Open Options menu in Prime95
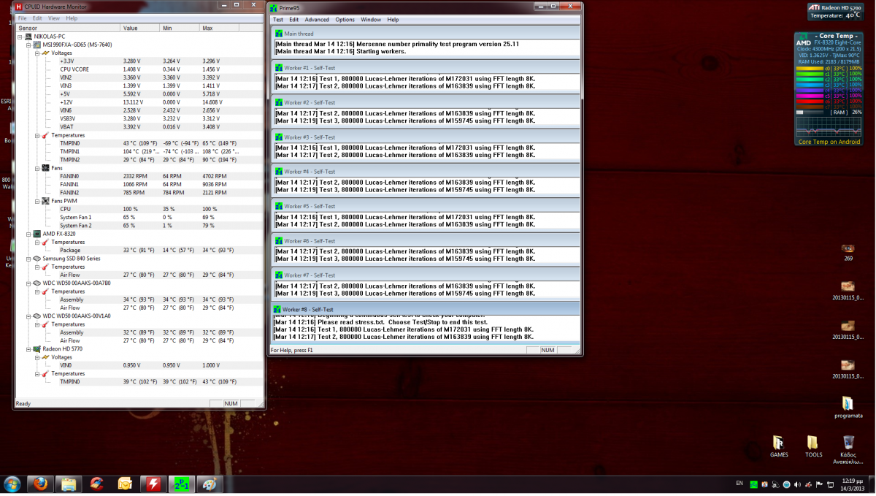This screenshot has height=496, width=876. tap(345, 20)
